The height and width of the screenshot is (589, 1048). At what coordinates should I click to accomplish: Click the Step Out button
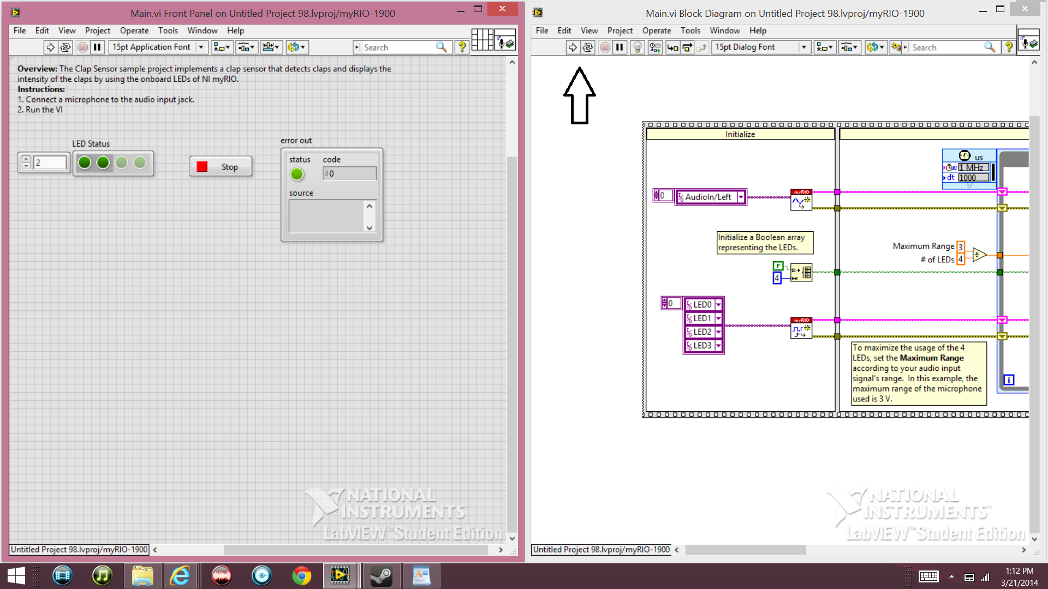point(702,47)
